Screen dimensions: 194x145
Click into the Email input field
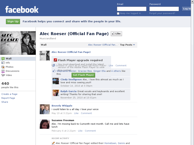[x=132, y=9]
